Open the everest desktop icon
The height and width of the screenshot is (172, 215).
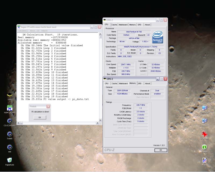[205, 149]
